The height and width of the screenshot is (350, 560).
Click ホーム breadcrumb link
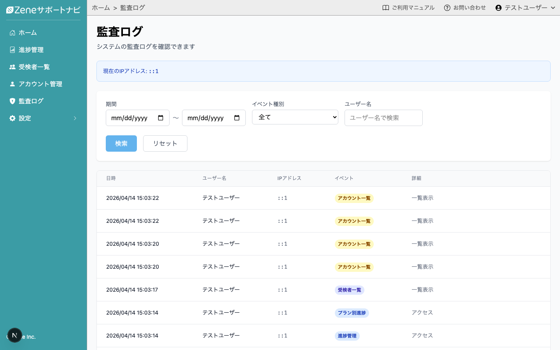pos(101,8)
